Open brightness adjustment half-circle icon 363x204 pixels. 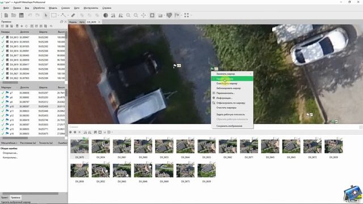(105, 15)
